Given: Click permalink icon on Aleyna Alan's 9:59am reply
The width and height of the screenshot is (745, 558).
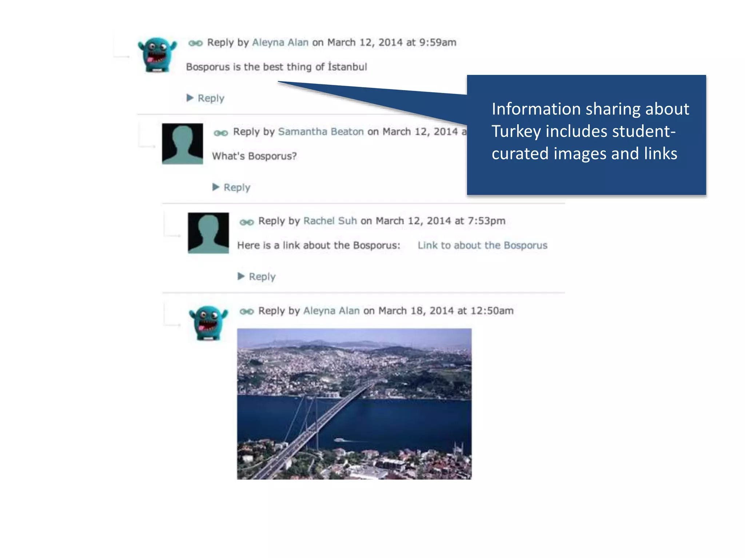Looking at the screenshot, I should pos(195,43).
